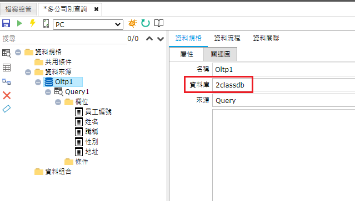Select the 員工編號 field item

click(93, 112)
